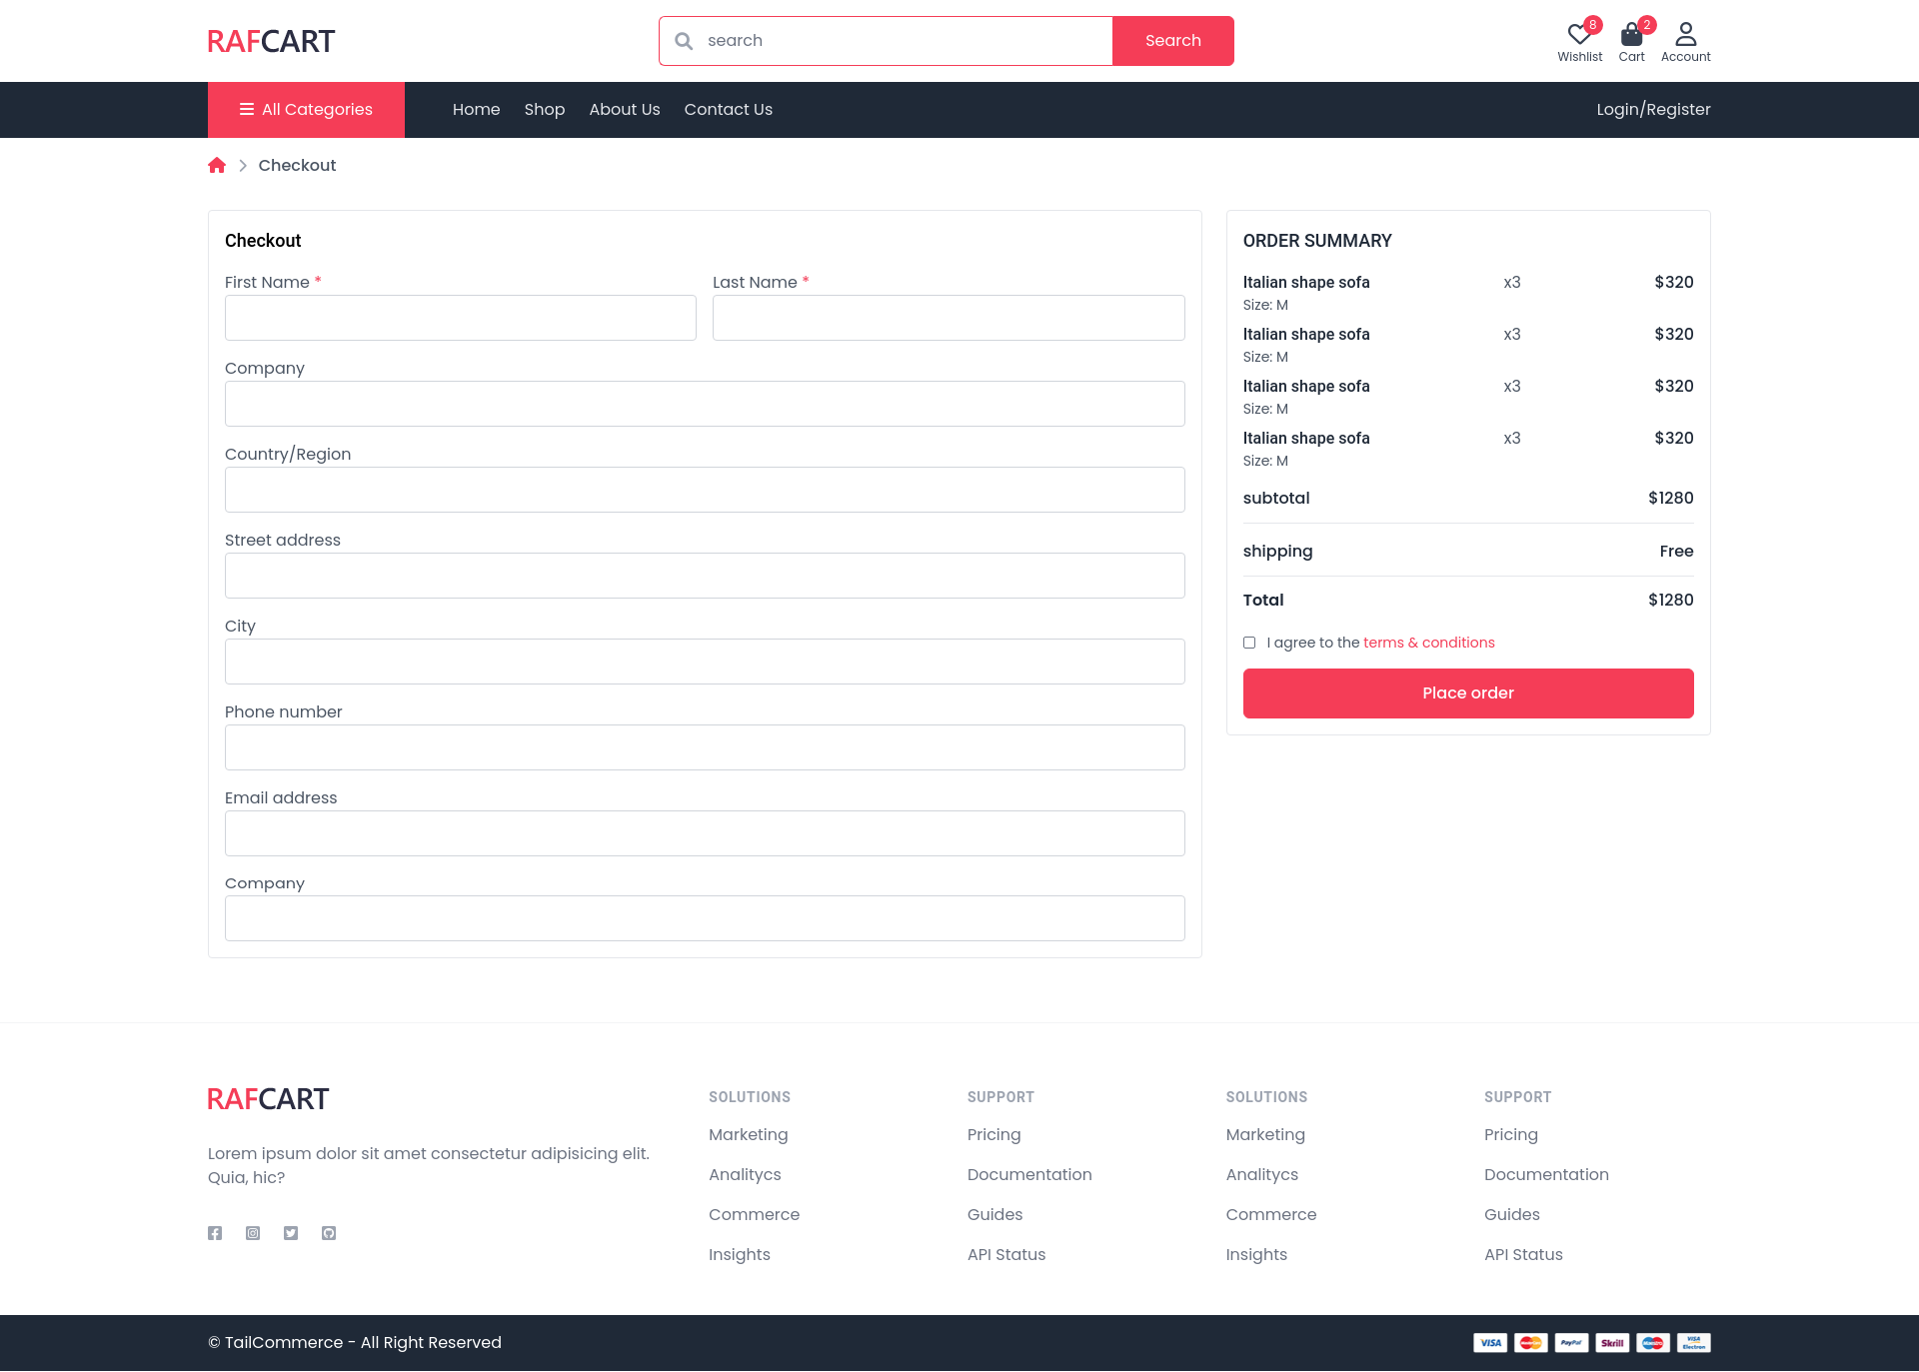Viewport: 1919px width, 1372px height.
Task: Click the home breadcrumb icon
Action: point(217,166)
